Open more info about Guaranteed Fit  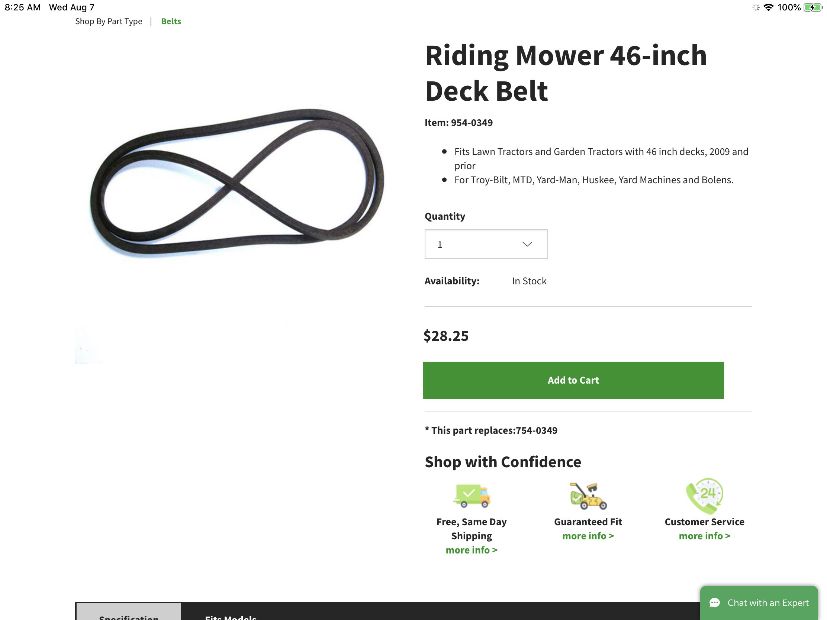click(588, 536)
